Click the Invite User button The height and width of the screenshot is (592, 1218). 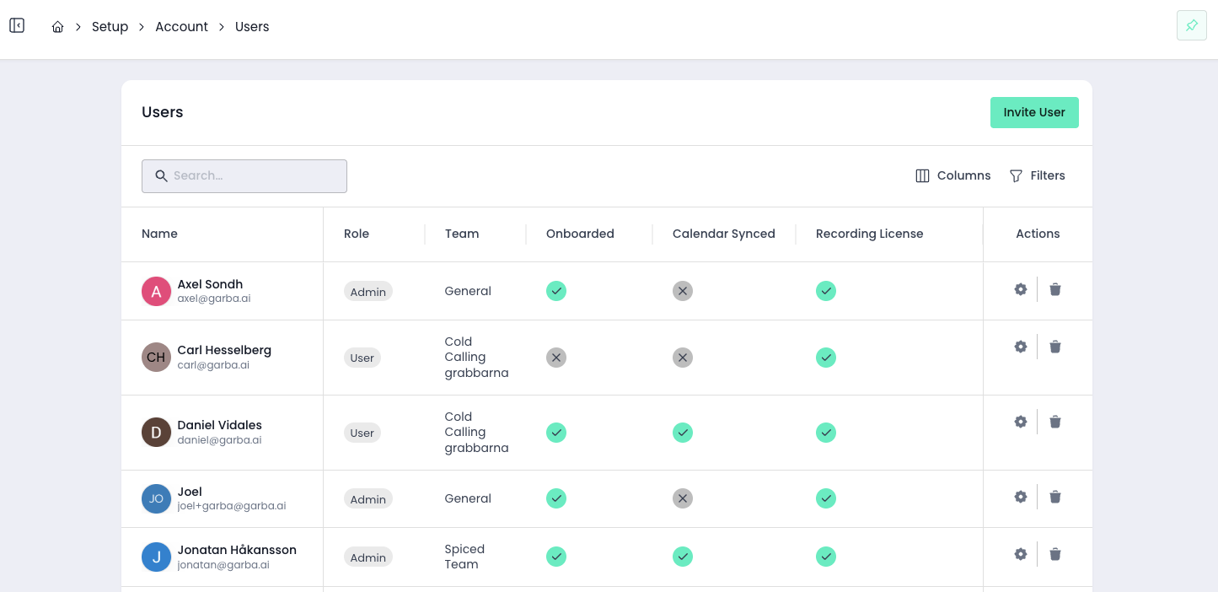pos(1034,112)
